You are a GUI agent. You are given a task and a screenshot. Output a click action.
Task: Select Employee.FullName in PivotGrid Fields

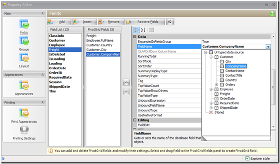click(x=103, y=40)
